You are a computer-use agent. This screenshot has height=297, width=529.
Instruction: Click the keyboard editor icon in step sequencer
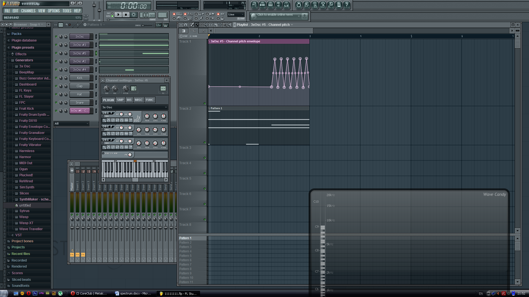(x=166, y=25)
